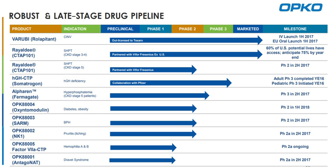
Task: Click the AntagoNAT progress arrow
Action: click(x=142, y=160)
